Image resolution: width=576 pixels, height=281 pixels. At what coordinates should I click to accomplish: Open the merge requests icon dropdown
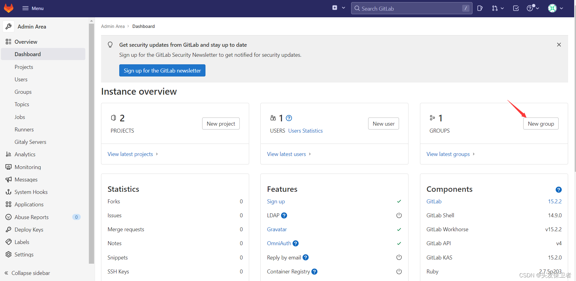pos(495,8)
